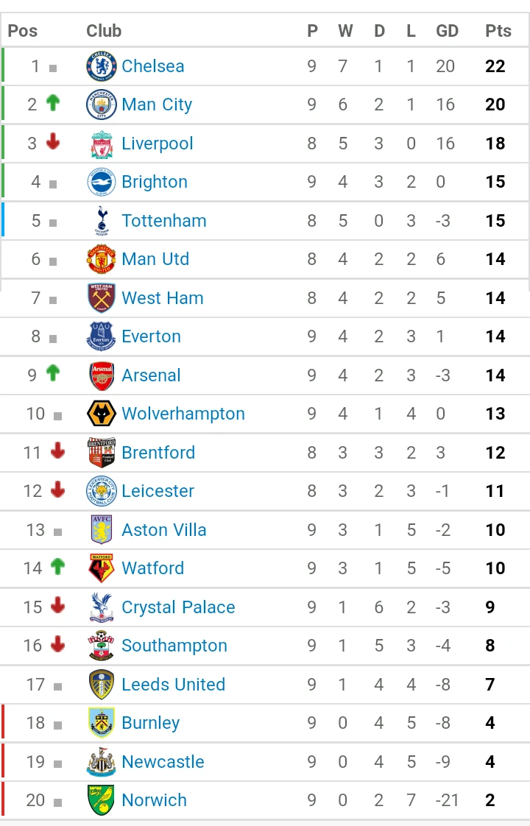Click the Chelsea club crest icon
530x826 pixels.
click(102, 66)
